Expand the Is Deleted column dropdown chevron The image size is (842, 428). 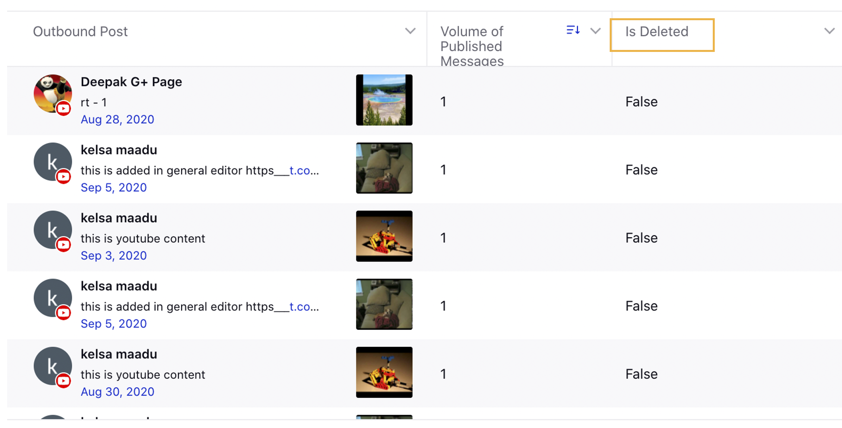click(x=829, y=31)
